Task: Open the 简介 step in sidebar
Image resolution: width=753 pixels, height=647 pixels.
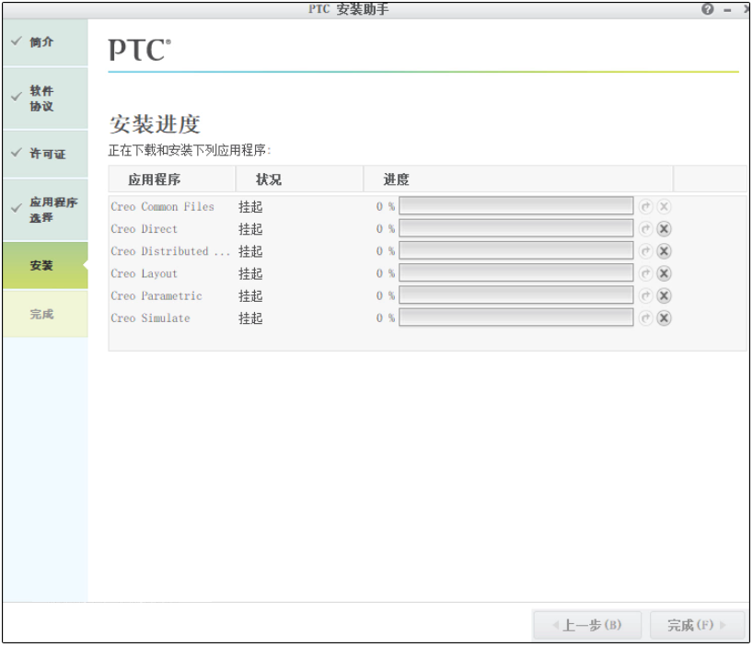Action: tap(46, 42)
